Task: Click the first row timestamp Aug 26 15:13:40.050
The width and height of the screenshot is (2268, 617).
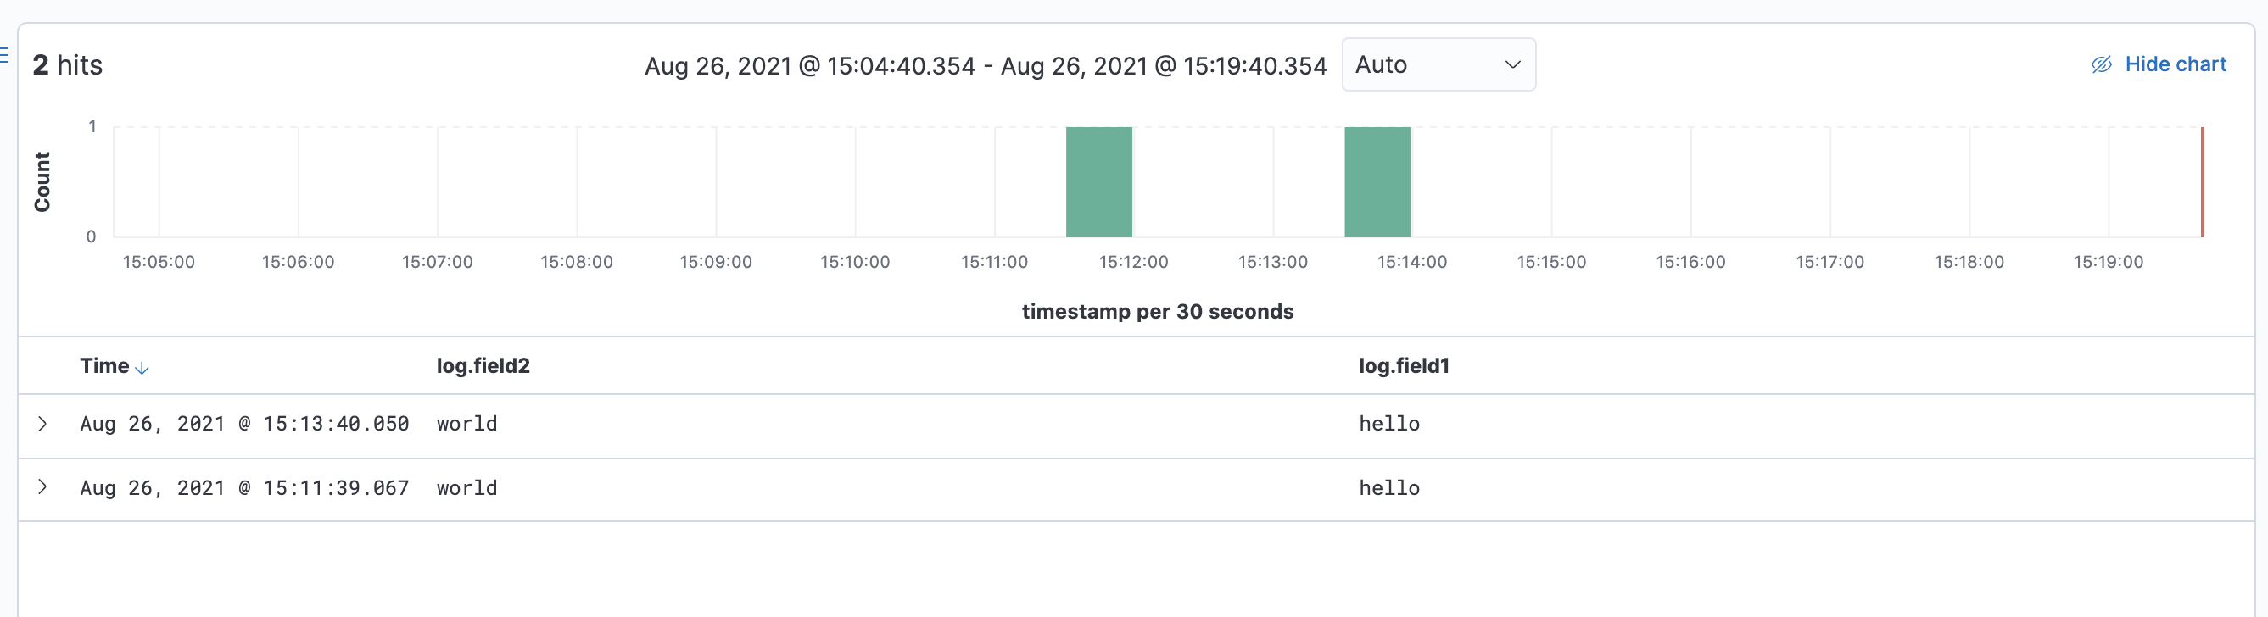Action: pyautogui.click(x=245, y=424)
